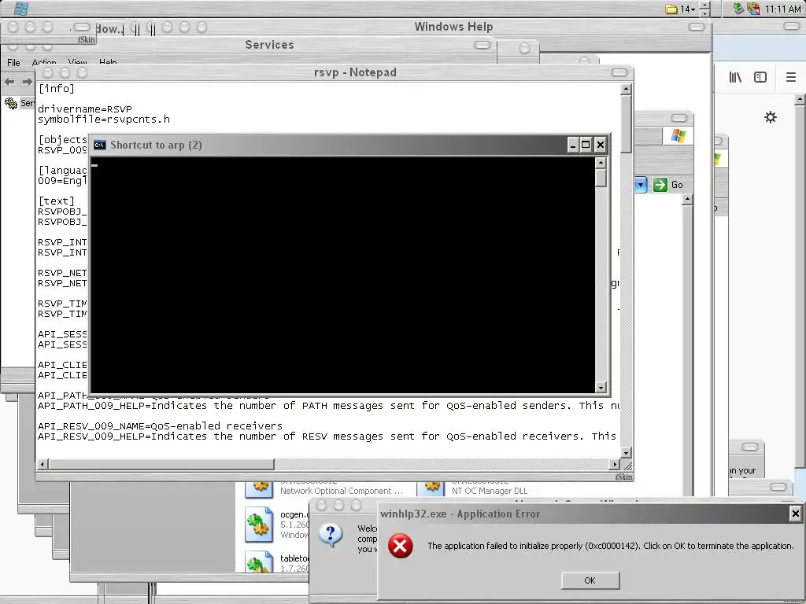The image size is (806, 604).
Task: Click the API_PATH_009_HELP text line
Action: [329, 405]
